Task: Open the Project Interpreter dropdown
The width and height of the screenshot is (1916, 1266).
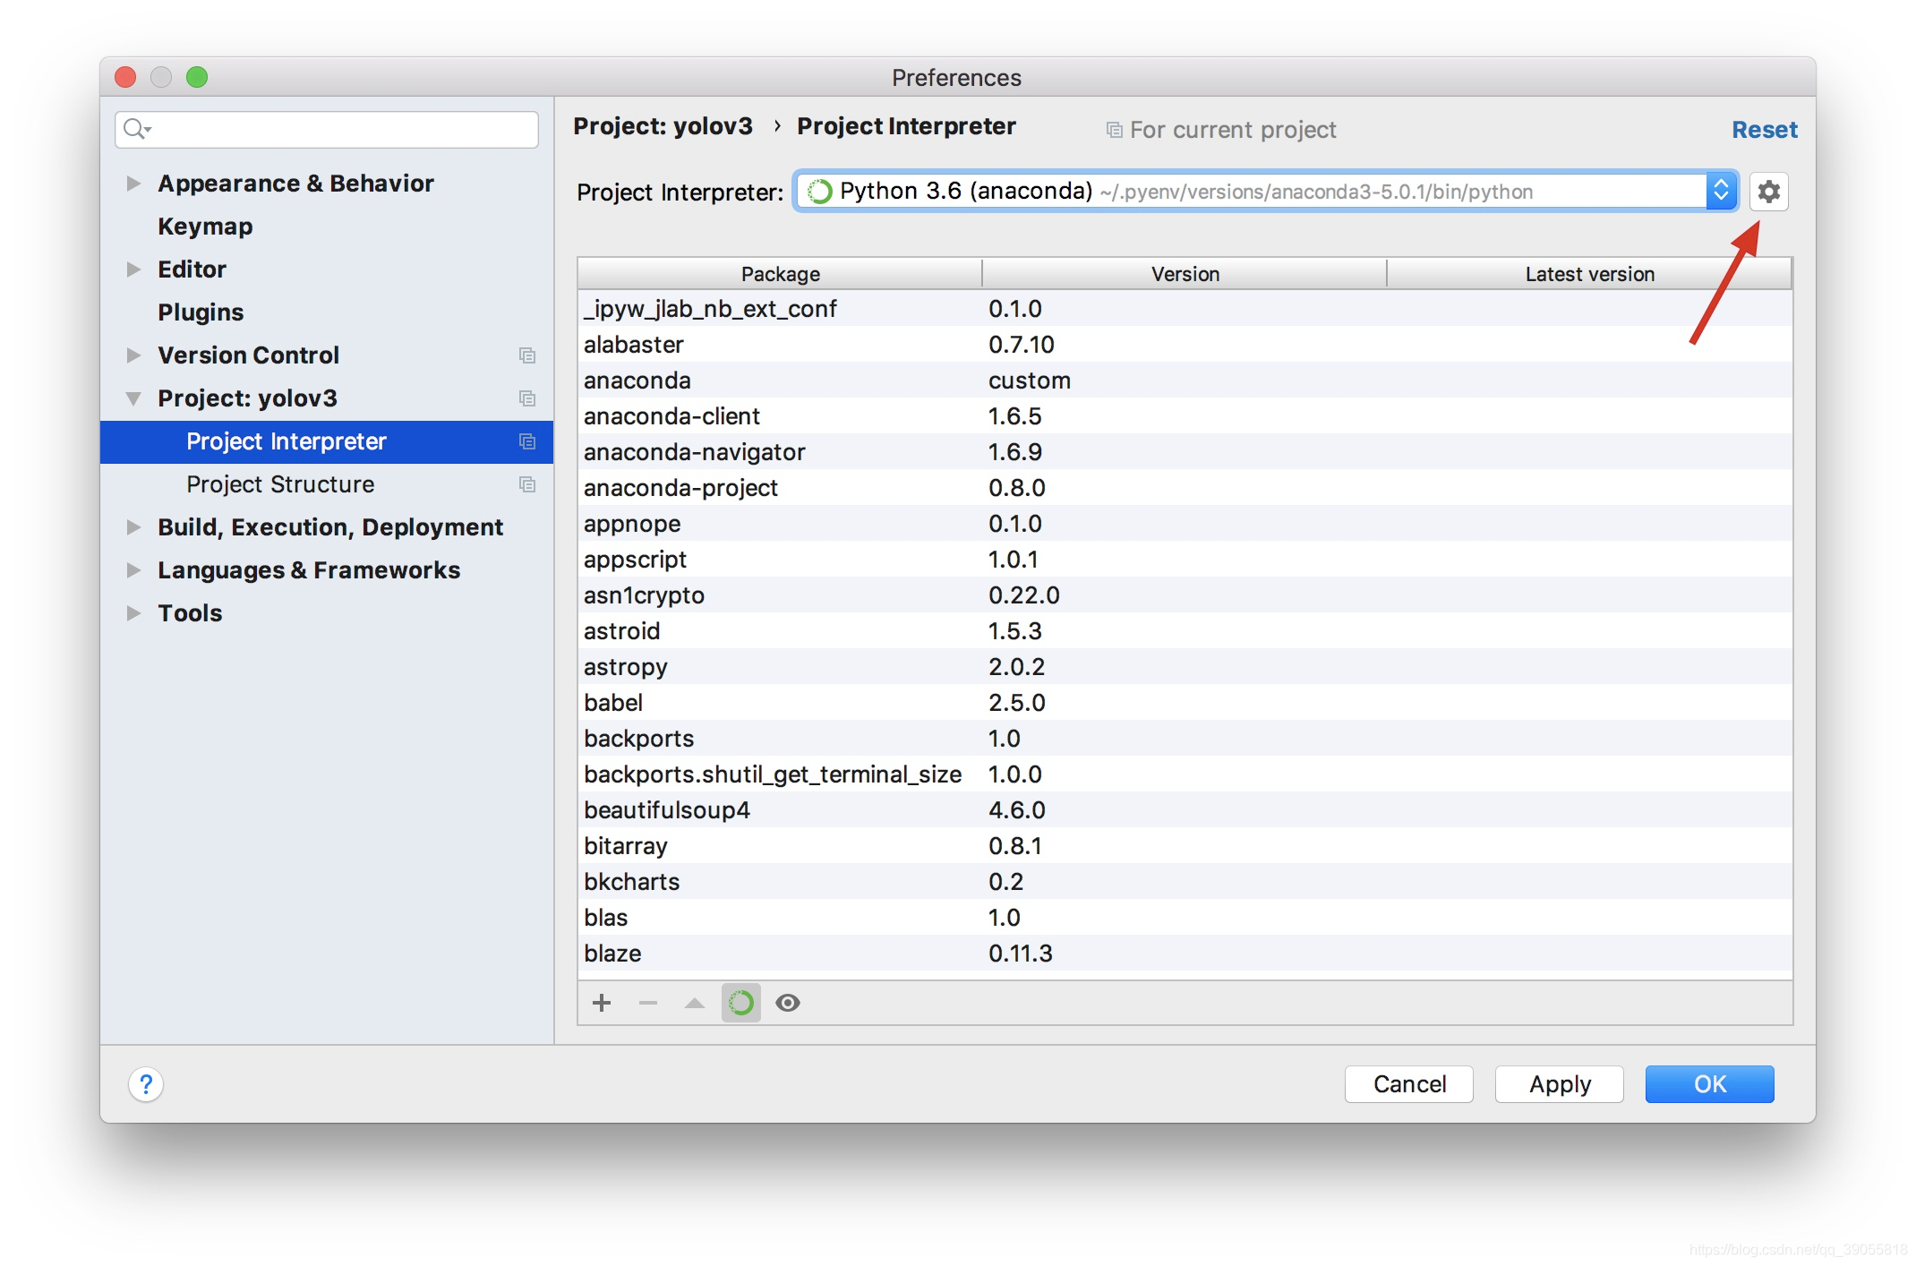Action: [x=1720, y=192]
